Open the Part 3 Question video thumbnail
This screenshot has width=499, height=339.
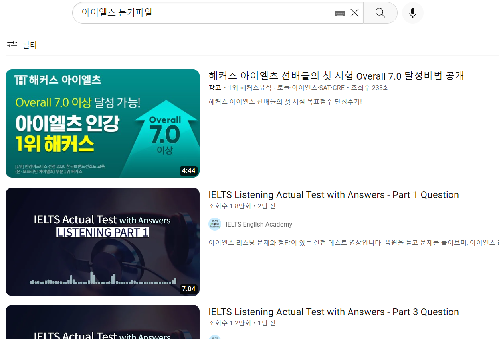(103, 322)
